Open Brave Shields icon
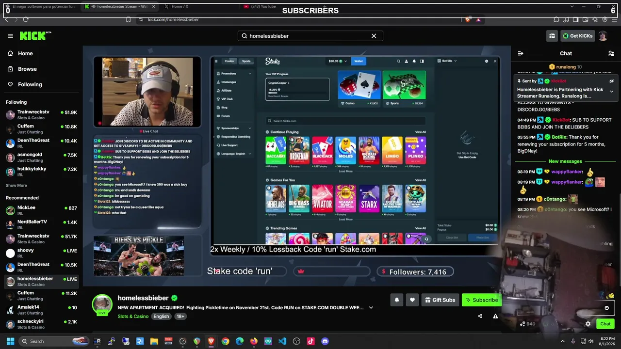Viewport: 621px width, 349px height. coord(468,19)
